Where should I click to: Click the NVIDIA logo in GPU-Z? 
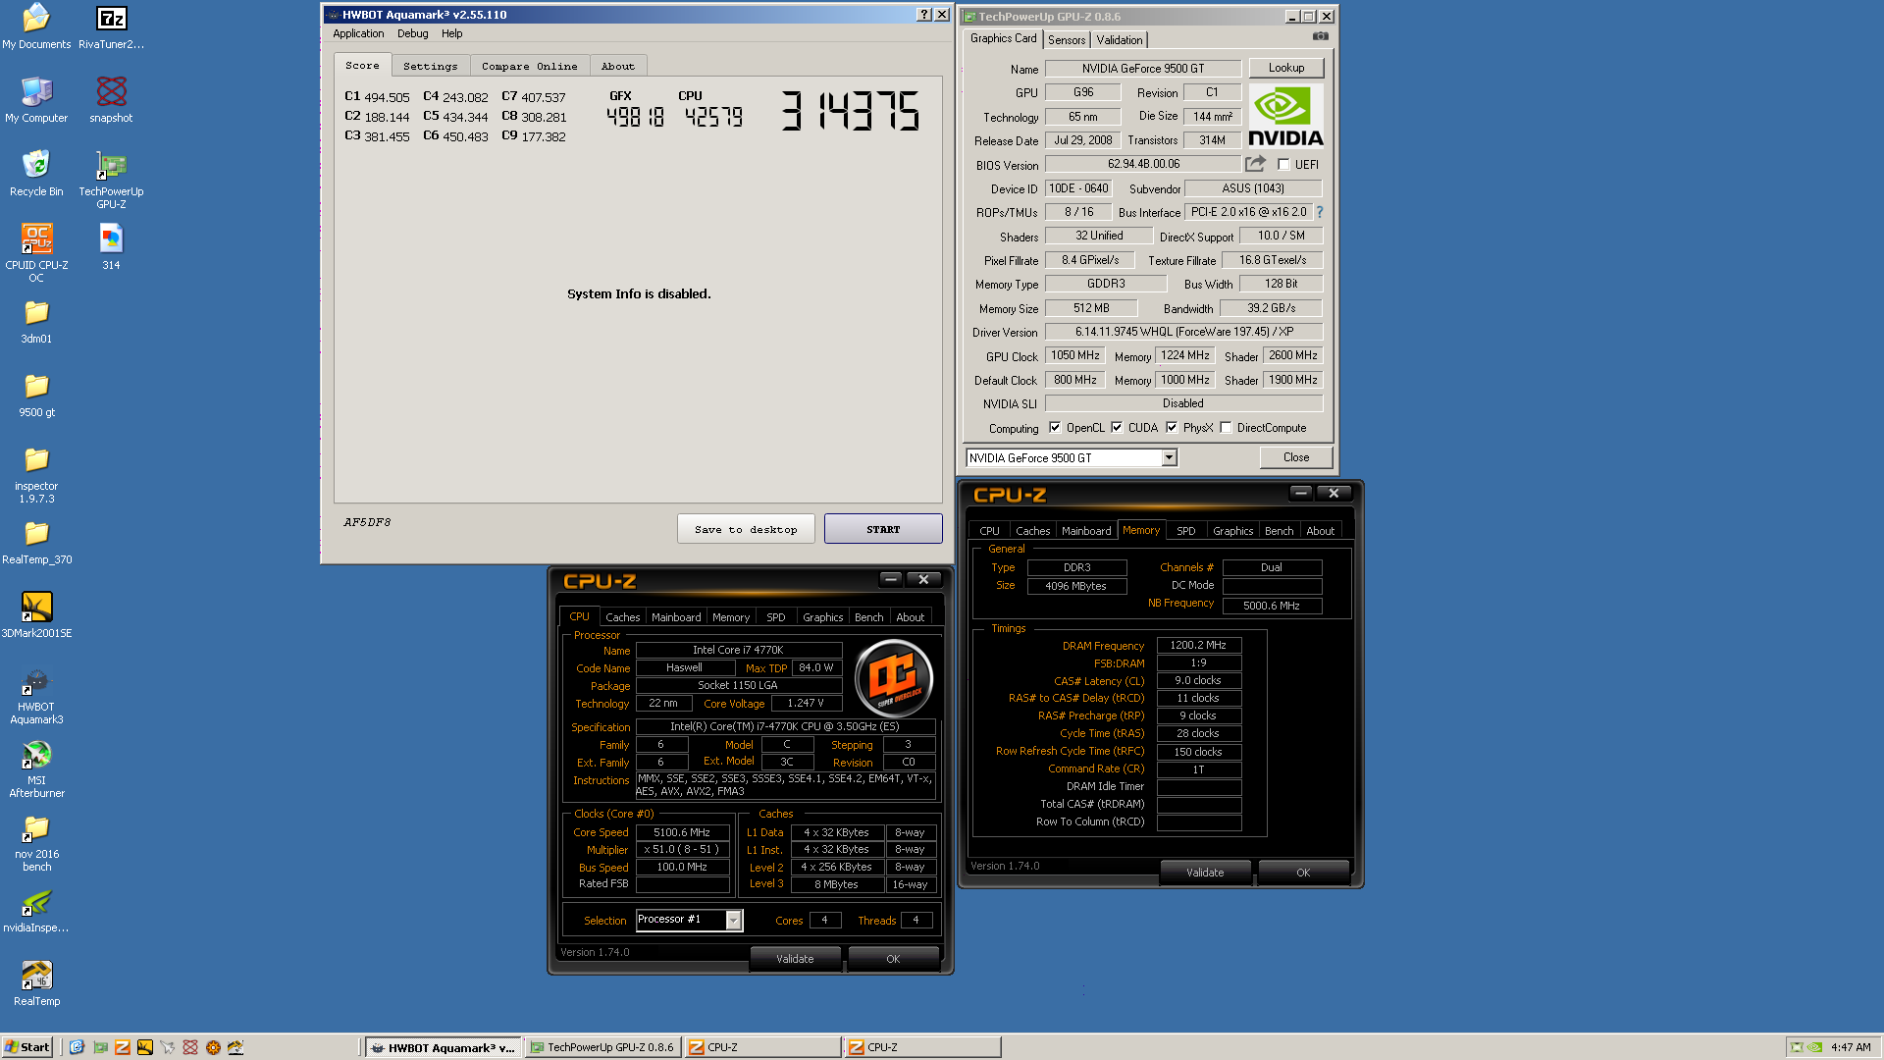(1285, 116)
